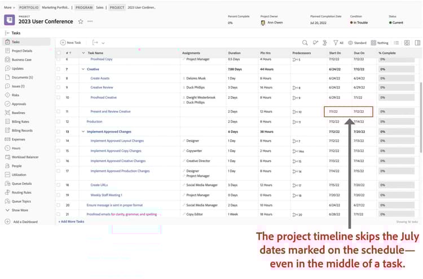
Task: Check the box for Proofread Creative row
Action: 59,97
